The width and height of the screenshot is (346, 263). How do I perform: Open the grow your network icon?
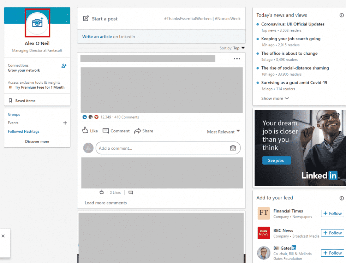pyautogui.click(x=64, y=66)
